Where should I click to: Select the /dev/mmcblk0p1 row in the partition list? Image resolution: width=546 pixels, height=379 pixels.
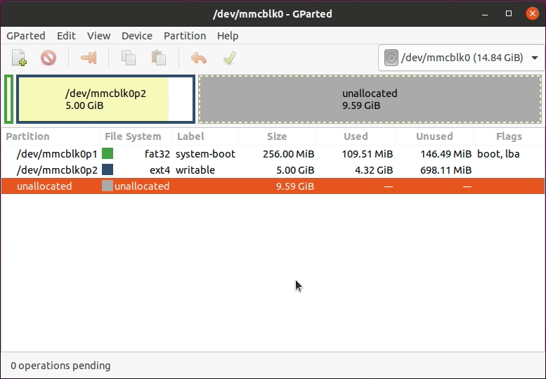click(x=273, y=153)
